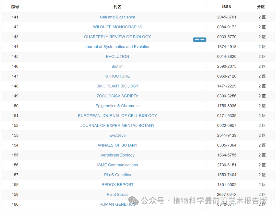The image size is (276, 212).
Task: Open ISME Communications journal link
Action: click(117, 165)
